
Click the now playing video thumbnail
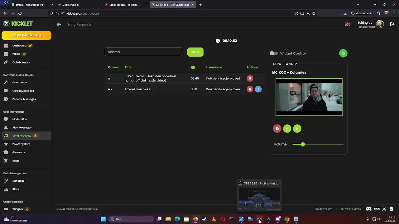pyautogui.click(x=309, y=97)
